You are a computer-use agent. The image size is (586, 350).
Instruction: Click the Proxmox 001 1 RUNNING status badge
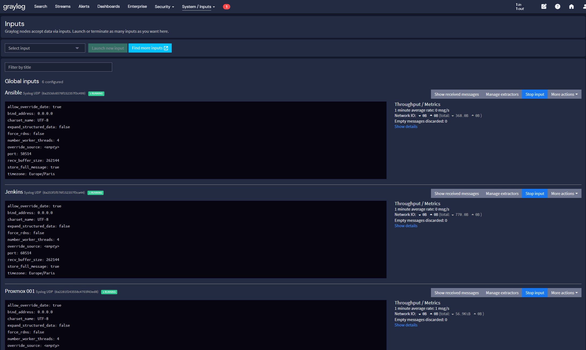point(109,292)
